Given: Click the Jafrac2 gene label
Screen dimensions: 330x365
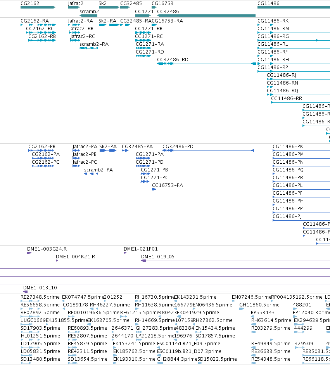Looking at the screenshot, I should (75, 3).
